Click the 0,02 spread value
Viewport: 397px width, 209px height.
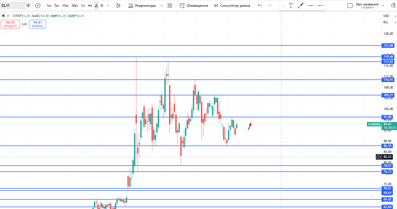(24, 24)
